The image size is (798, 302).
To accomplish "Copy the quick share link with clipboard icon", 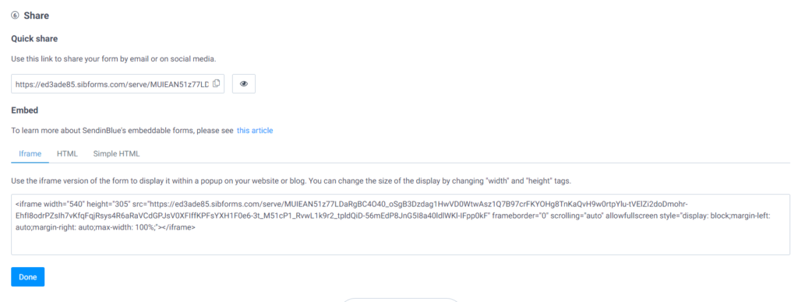I will [217, 84].
